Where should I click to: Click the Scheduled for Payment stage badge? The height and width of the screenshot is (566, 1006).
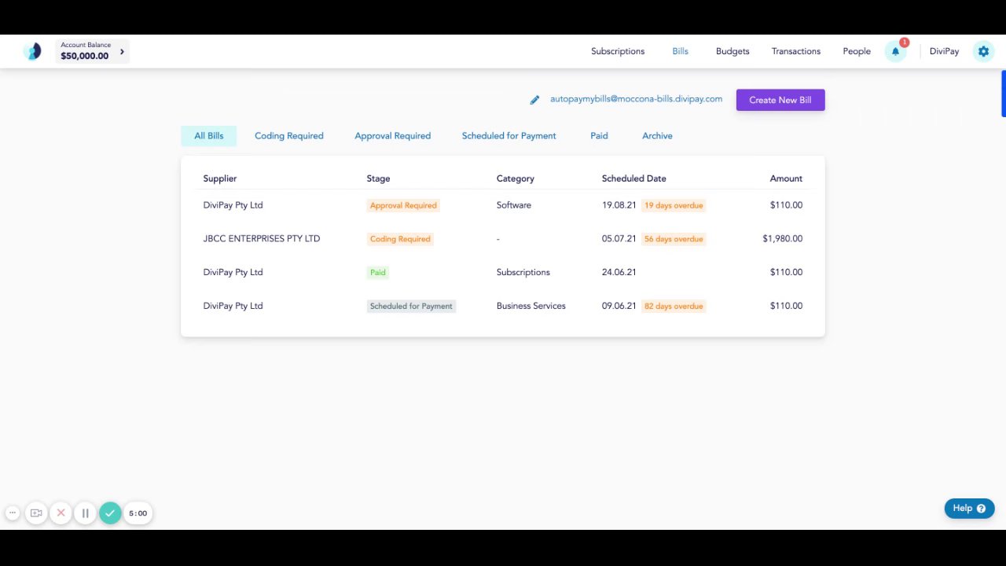pos(411,306)
